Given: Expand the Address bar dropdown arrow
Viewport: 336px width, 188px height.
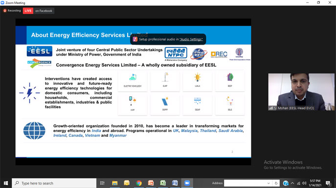Looking at the screenshot, I should [269, 183].
